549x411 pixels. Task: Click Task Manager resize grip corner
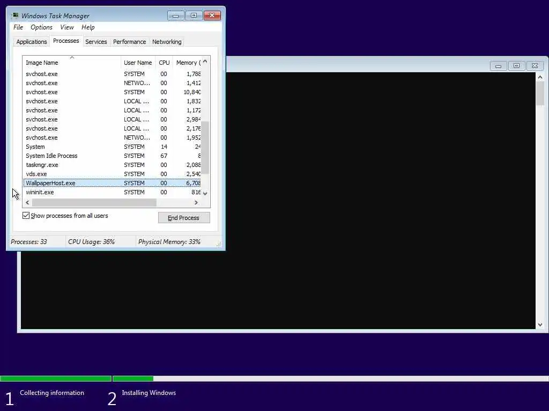click(x=219, y=244)
